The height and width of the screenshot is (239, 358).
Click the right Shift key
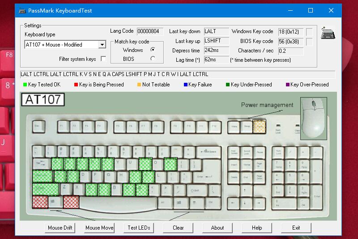(x=196, y=189)
